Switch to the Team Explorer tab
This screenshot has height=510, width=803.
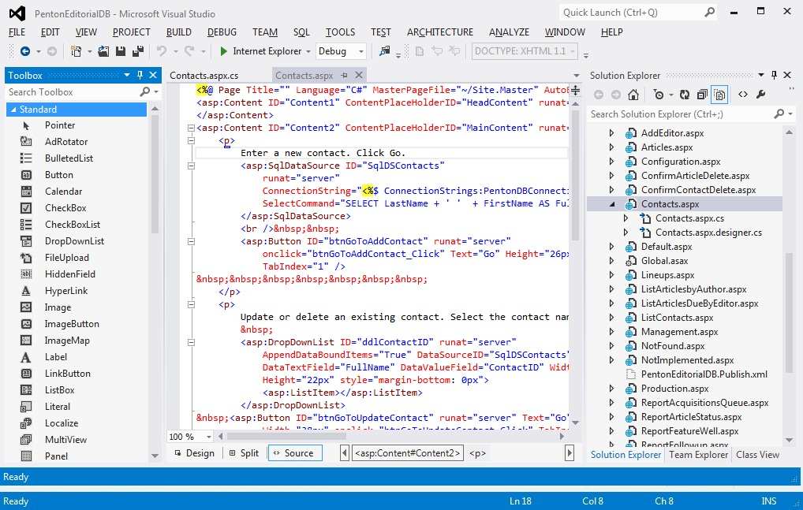(x=697, y=455)
